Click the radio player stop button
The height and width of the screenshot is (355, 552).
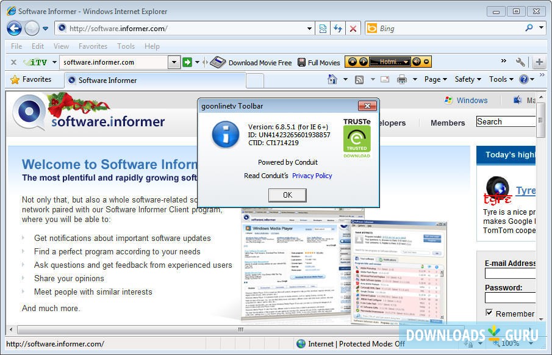click(353, 62)
